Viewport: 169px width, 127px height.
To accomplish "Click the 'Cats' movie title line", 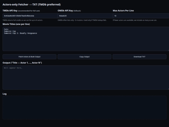I will 6,29.
